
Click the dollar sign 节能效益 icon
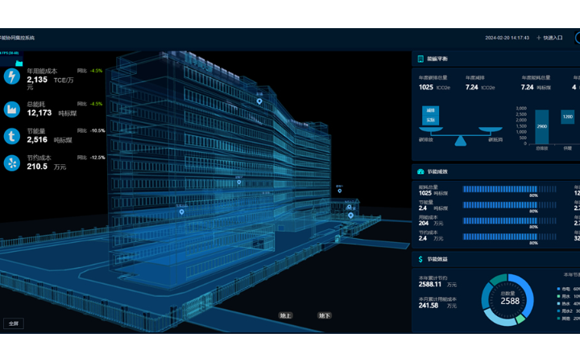coord(420,259)
